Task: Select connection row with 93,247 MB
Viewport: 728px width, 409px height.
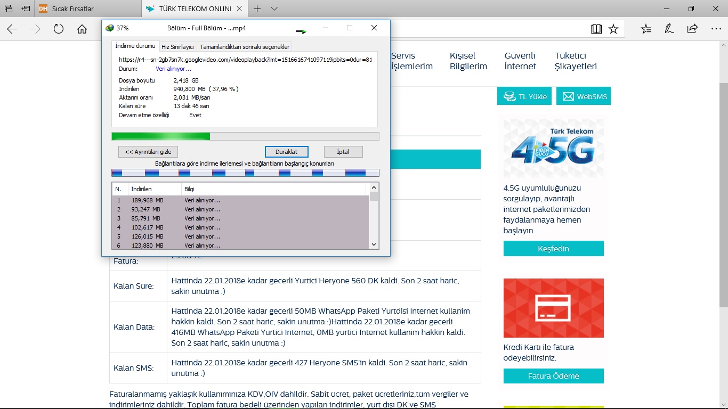Action: click(x=240, y=209)
